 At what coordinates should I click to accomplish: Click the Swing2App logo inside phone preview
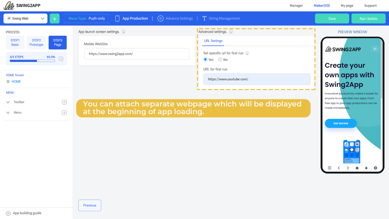click(x=343, y=49)
